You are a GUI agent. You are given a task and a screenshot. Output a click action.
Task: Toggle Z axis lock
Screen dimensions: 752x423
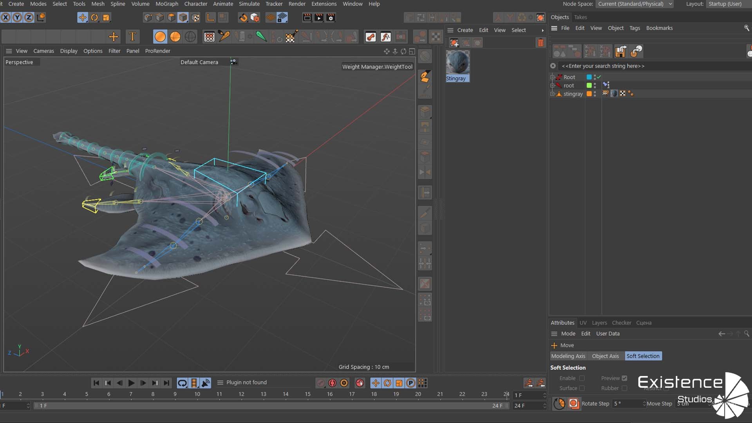29,18
